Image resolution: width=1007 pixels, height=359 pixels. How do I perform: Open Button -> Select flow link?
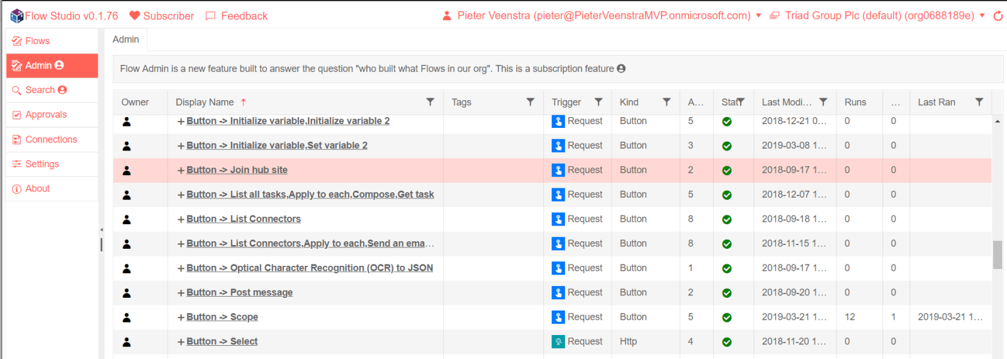point(222,342)
